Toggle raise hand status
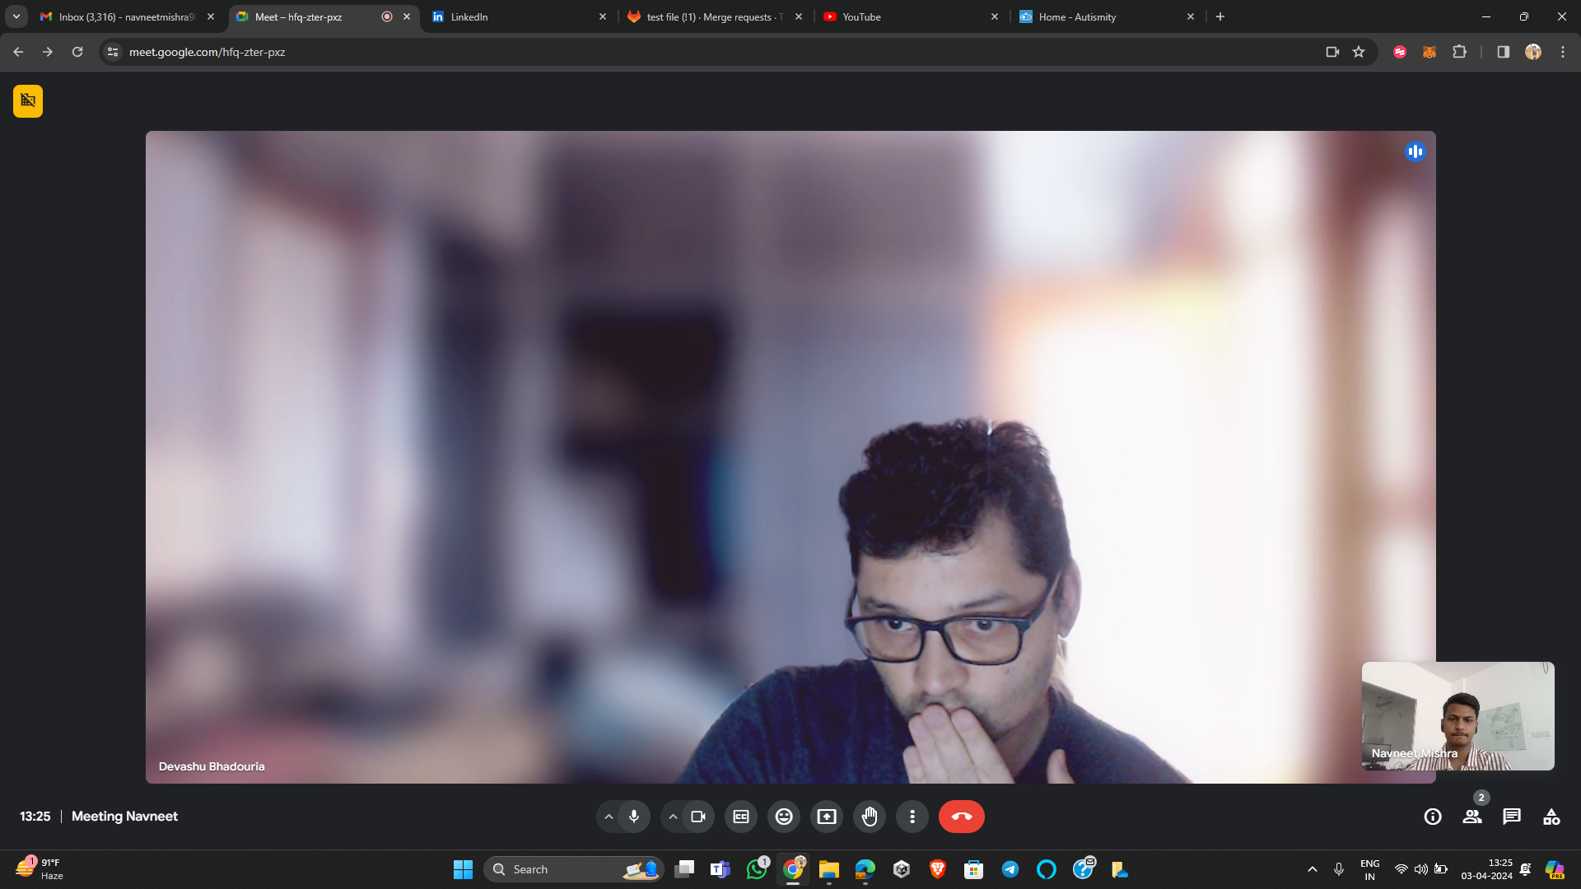The image size is (1581, 889). coord(870,817)
